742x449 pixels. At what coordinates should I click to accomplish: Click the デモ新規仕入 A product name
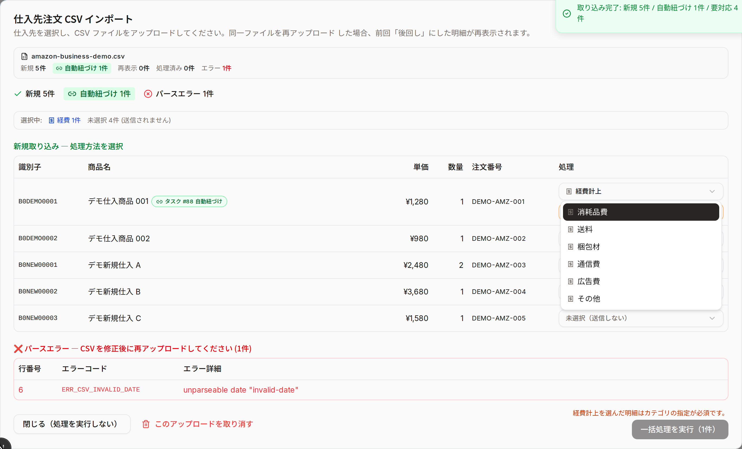pos(114,265)
